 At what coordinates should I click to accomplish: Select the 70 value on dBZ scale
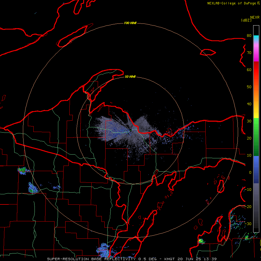[249, 52]
